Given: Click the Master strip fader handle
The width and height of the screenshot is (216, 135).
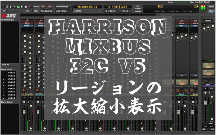Looking at the screenshot, I should pyautogui.click(x=205, y=103).
